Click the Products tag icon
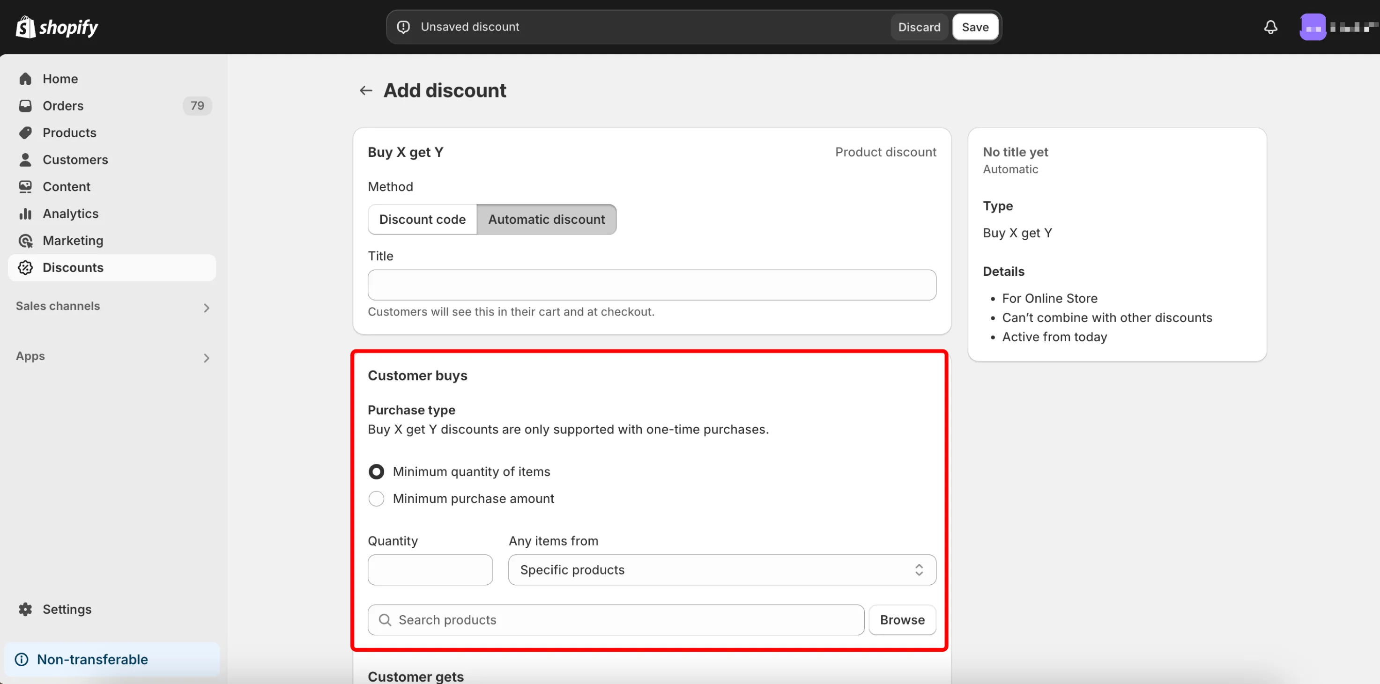The image size is (1380, 684). click(25, 133)
